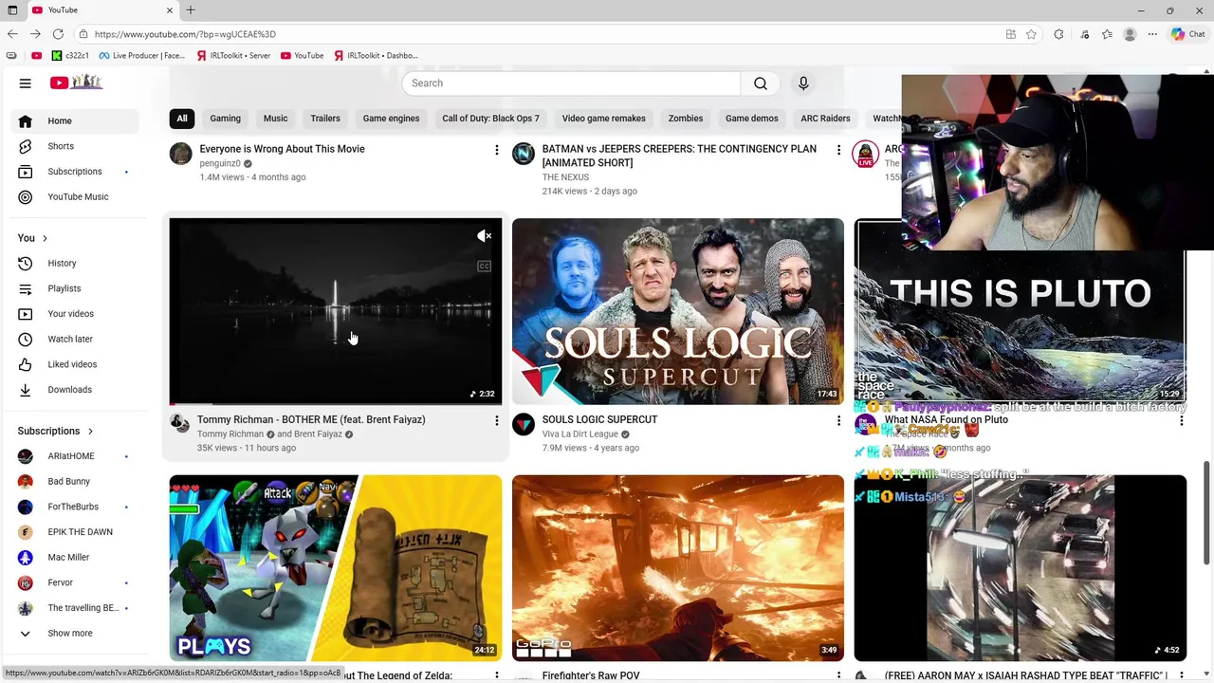This screenshot has width=1214, height=683.
Task: Add page to browser favorites star
Action: tap(1031, 34)
